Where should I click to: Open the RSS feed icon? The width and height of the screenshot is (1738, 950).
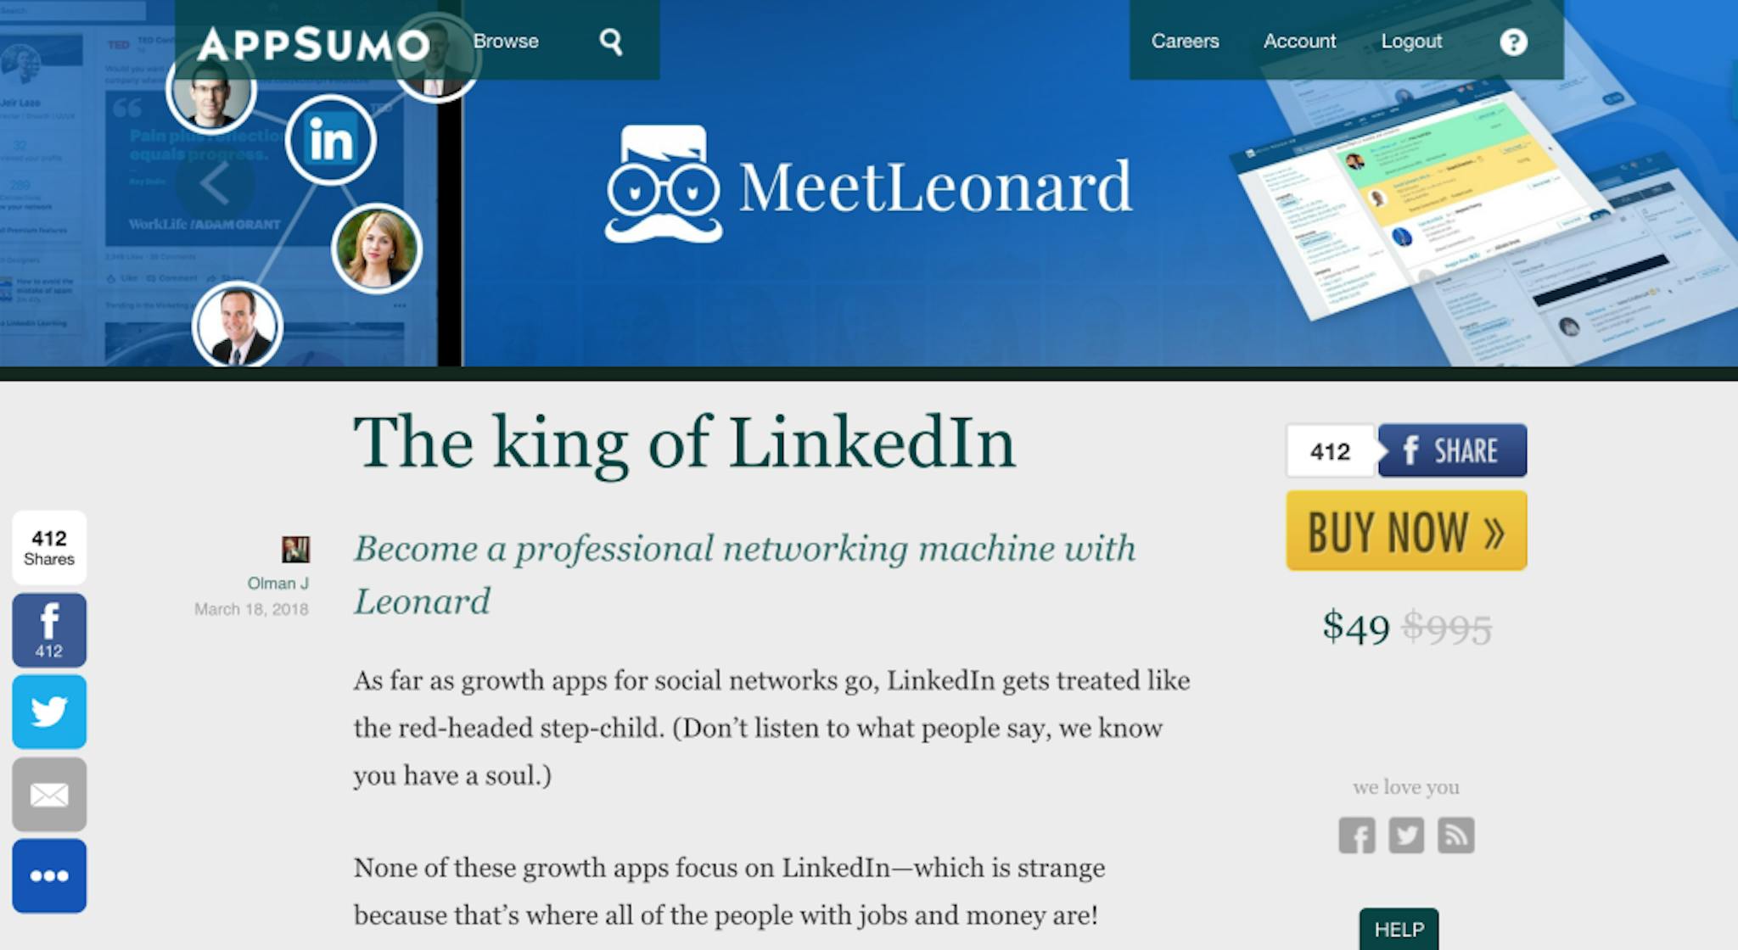tap(1455, 835)
